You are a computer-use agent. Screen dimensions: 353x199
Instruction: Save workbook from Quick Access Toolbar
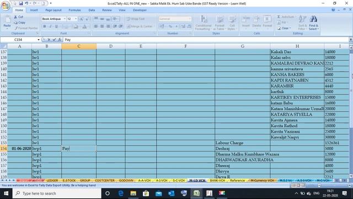tap(21, 3)
